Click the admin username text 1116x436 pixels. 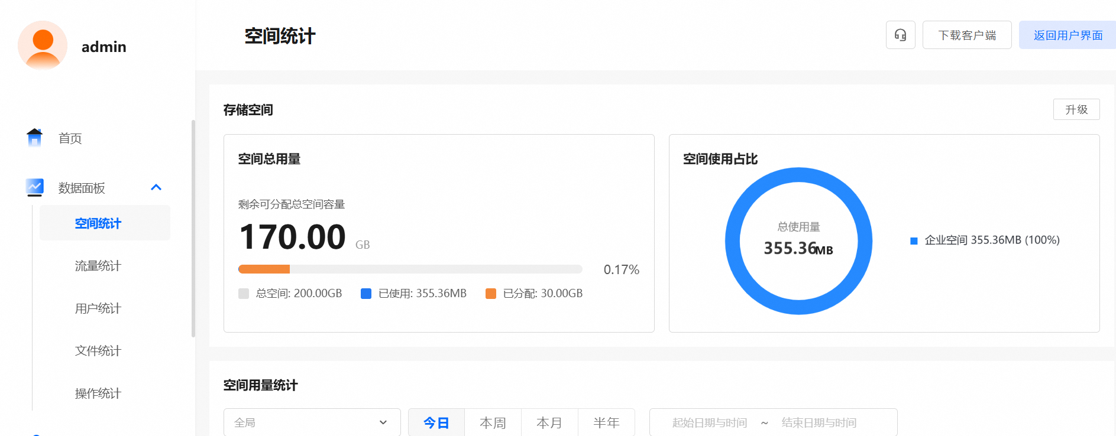click(x=104, y=47)
